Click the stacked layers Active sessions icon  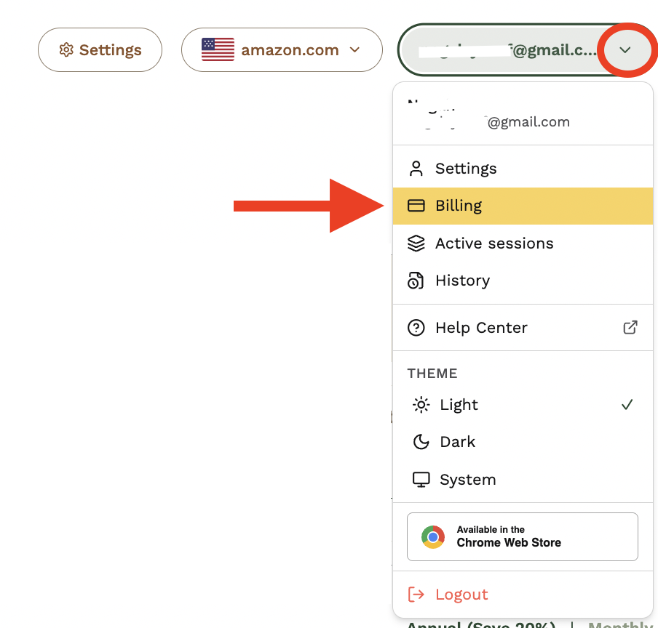416,243
